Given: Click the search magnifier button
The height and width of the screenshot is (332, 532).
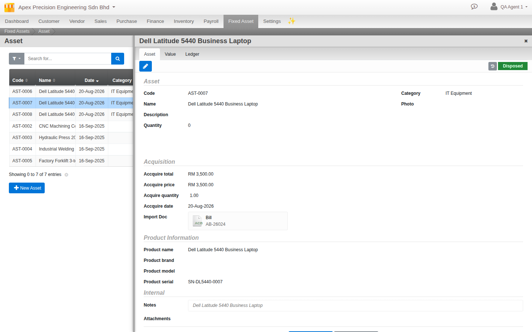Looking at the screenshot, I should tap(117, 59).
